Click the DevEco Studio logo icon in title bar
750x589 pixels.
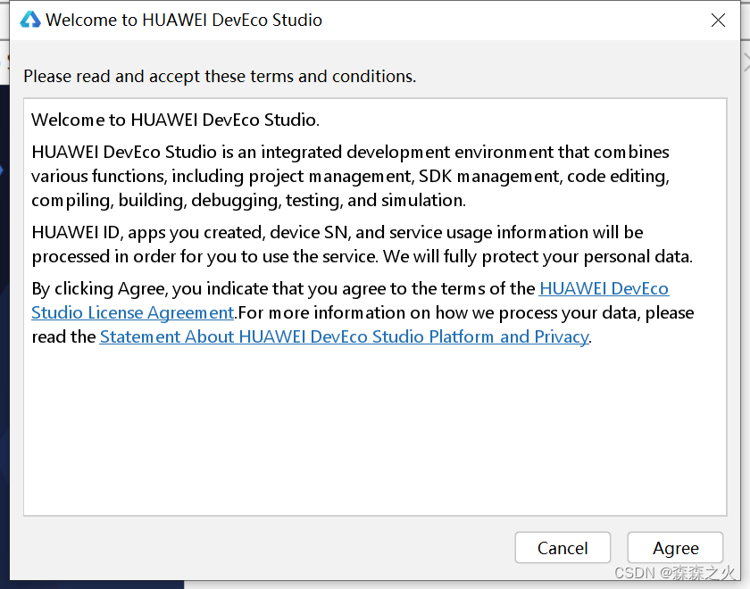click(x=30, y=20)
